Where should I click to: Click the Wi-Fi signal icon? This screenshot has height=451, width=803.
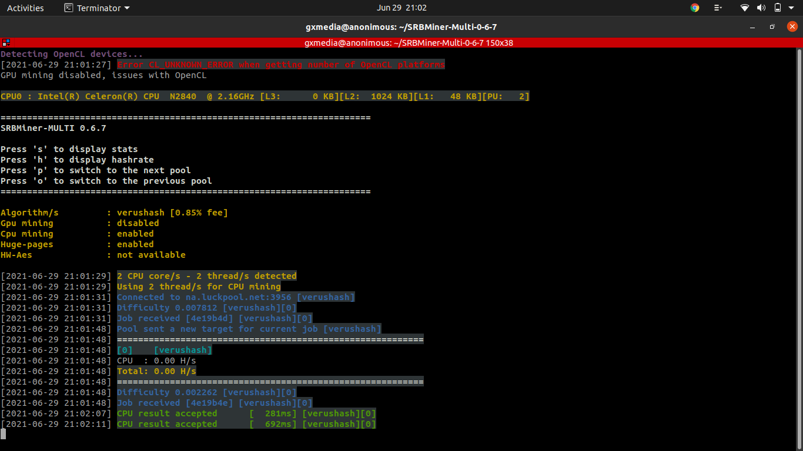(744, 8)
